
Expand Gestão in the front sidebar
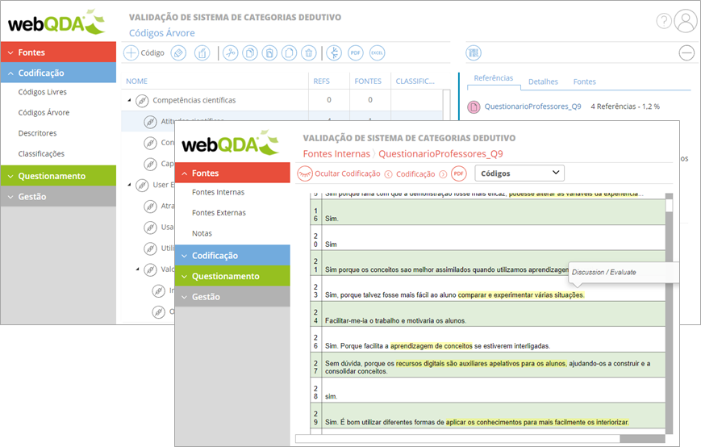(232, 296)
